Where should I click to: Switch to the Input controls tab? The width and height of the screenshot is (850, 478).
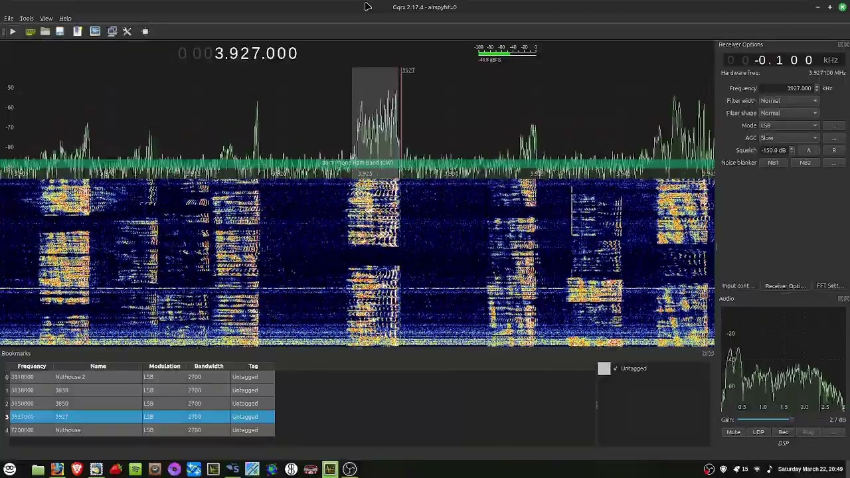[x=738, y=286]
